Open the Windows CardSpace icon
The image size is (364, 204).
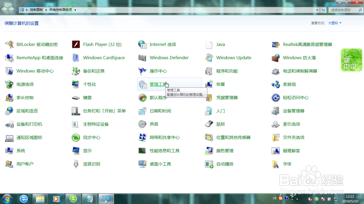pos(76,58)
